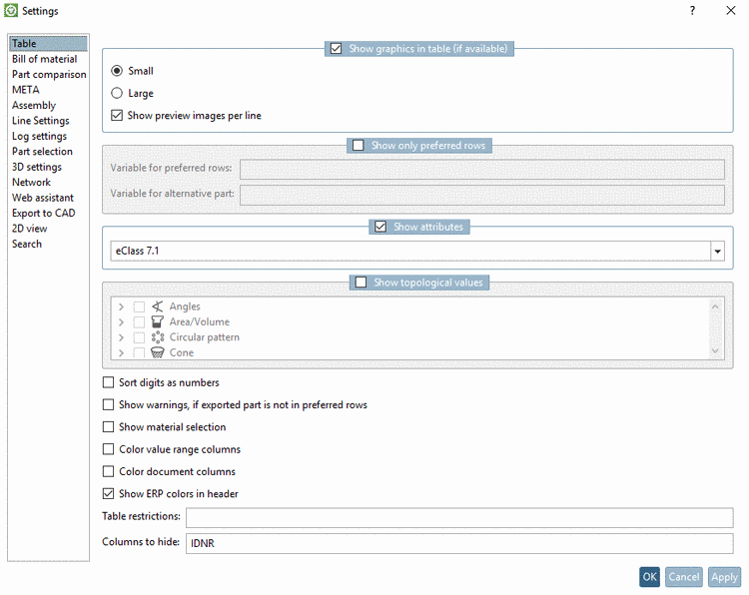Click the Angles icon in topological list
This screenshot has height=595, width=749.
click(157, 306)
